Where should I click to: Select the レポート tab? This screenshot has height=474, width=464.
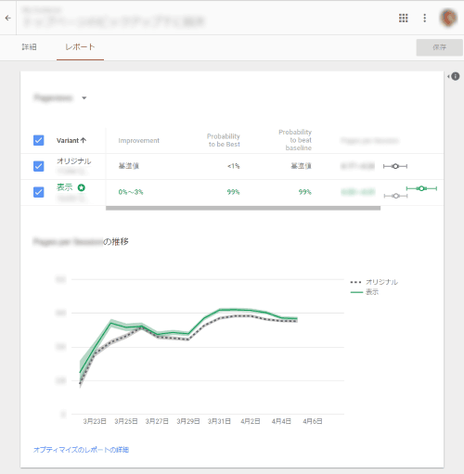click(80, 47)
